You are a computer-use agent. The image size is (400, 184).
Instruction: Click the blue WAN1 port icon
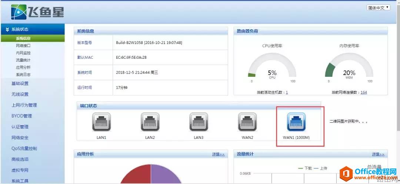pyautogui.click(x=296, y=122)
